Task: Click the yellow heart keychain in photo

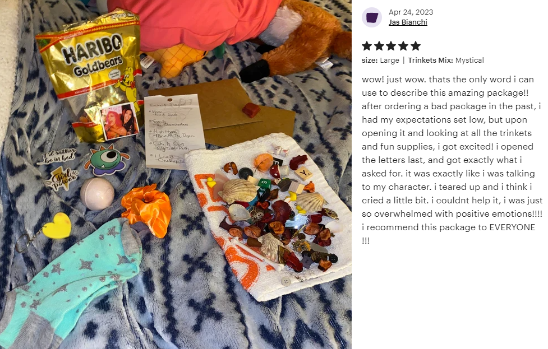Action: [57, 225]
